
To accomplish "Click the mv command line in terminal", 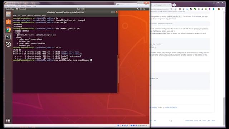I will [52, 60].
